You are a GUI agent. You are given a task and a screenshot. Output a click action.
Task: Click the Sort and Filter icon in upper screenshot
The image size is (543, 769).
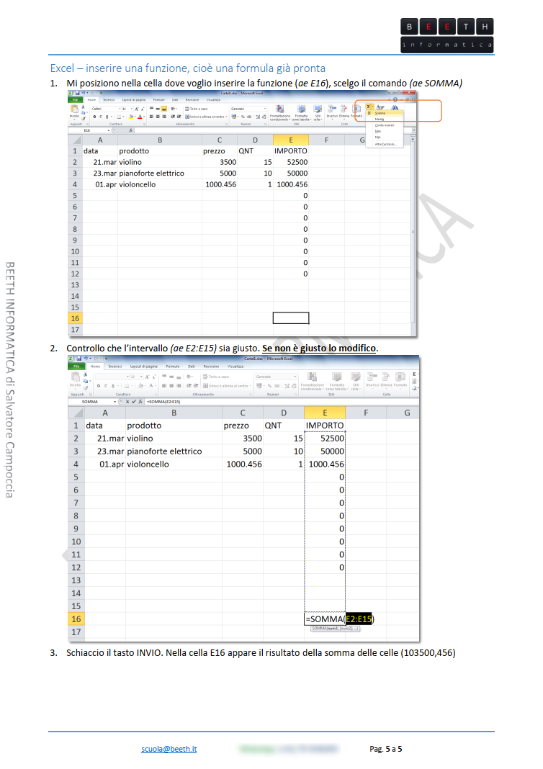click(x=380, y=107)
